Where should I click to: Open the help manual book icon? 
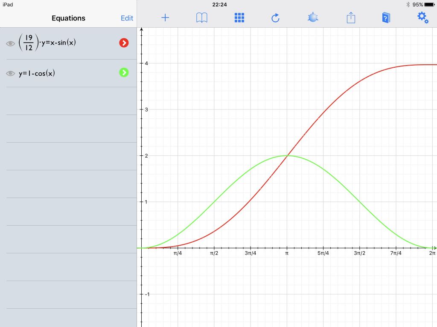pyautogui.click(x=386, y=18)
